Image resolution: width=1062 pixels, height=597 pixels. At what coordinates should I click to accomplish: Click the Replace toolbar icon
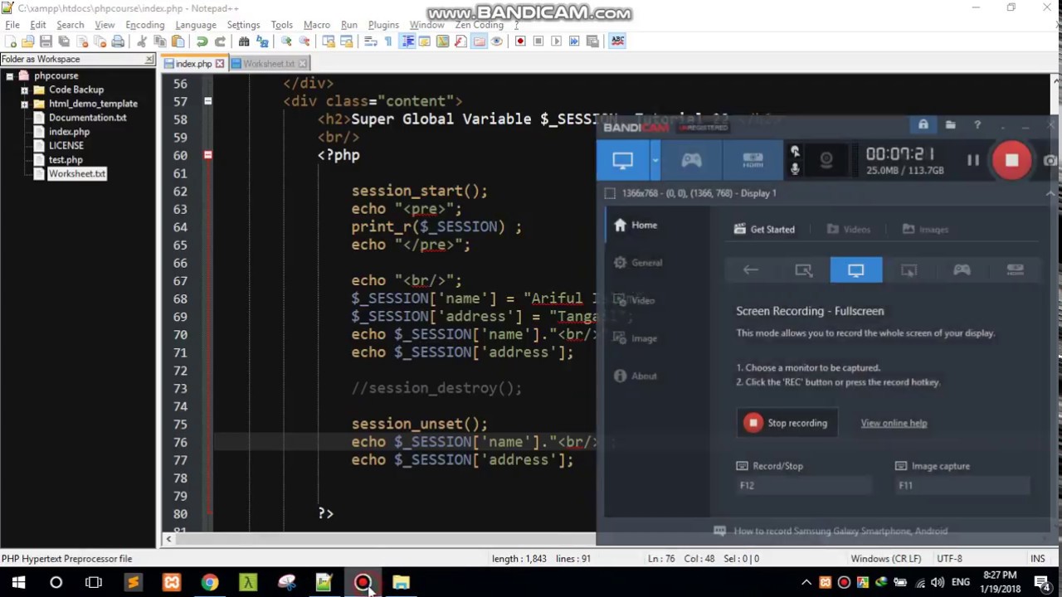click(x=262, y=41)
